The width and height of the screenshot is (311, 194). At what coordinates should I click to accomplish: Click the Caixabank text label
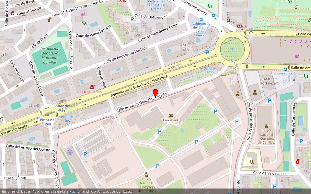coord(171,120)
